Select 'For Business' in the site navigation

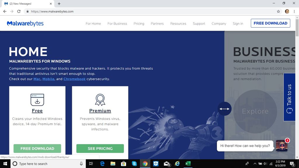tap(117, 24)
